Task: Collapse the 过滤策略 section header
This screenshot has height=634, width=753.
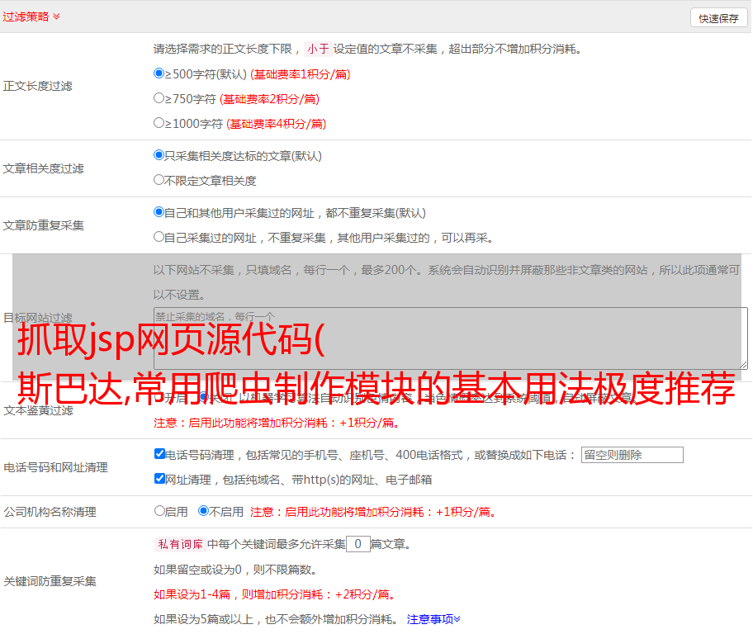Action: point(31,17)
